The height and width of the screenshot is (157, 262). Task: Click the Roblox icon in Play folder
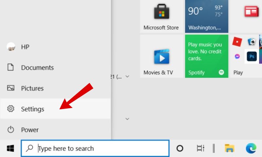point(237,42)
